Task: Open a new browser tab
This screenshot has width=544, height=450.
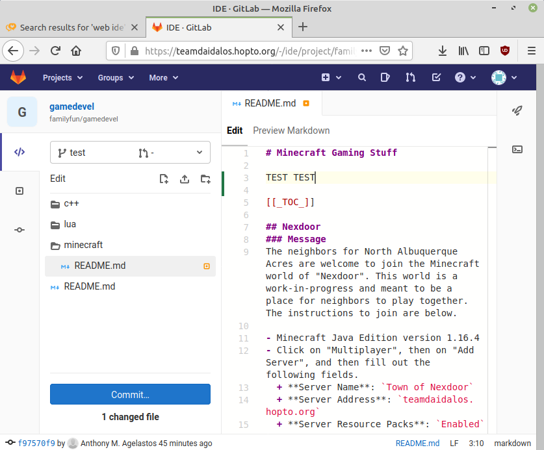Action: (302, 27)
